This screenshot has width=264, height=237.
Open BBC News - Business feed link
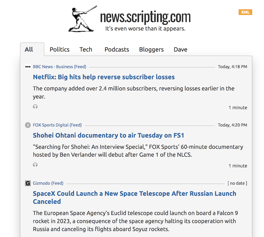59,67
